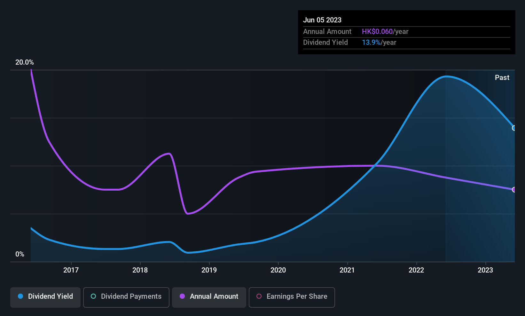Click the 2017 x-axis label

[x=71, y=270]
